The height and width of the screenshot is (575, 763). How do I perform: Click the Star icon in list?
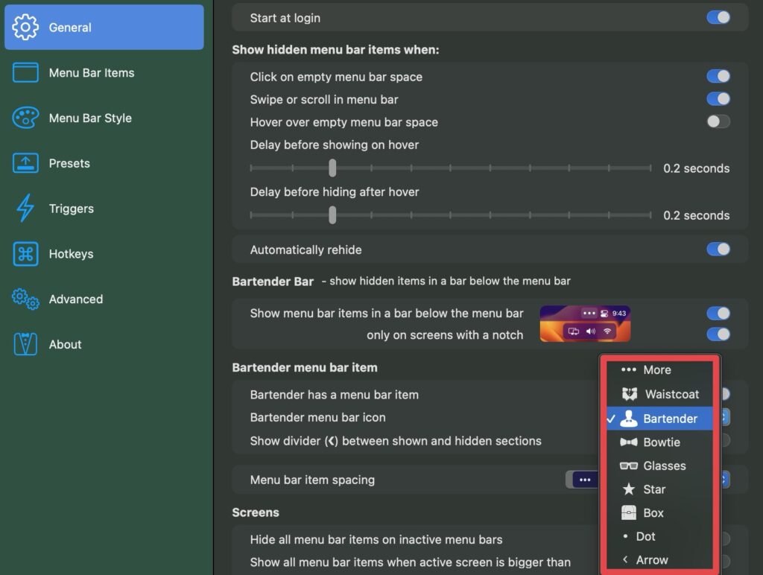point(629,489)
